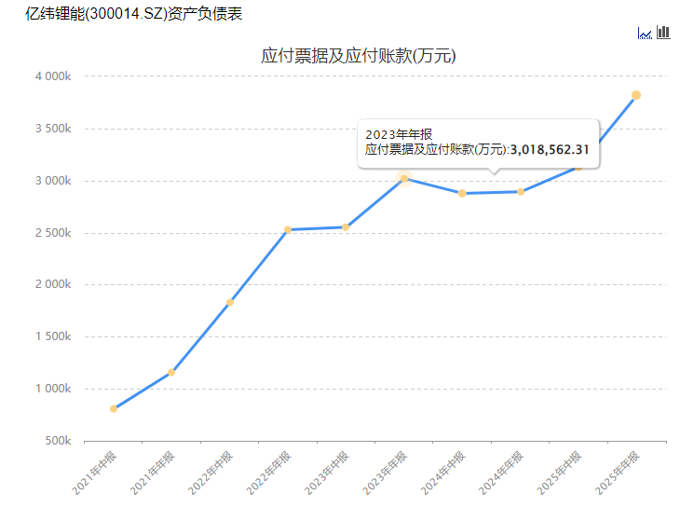Switch to bar chart view icon
Viewport: 694px width, 507px height.
tap(663, 33)
